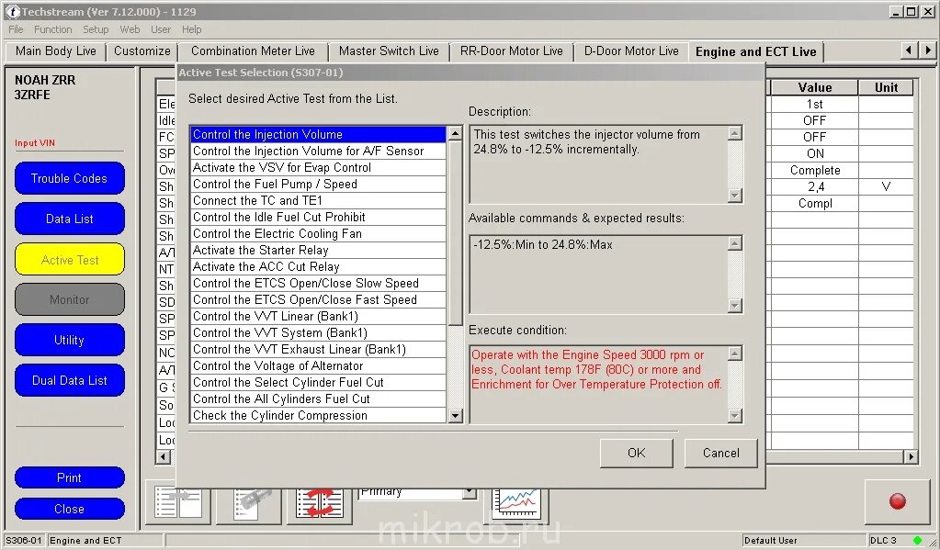This screenshot has width=940, height=550.
Task: Switch to the Customize tab
Action: 142,51
